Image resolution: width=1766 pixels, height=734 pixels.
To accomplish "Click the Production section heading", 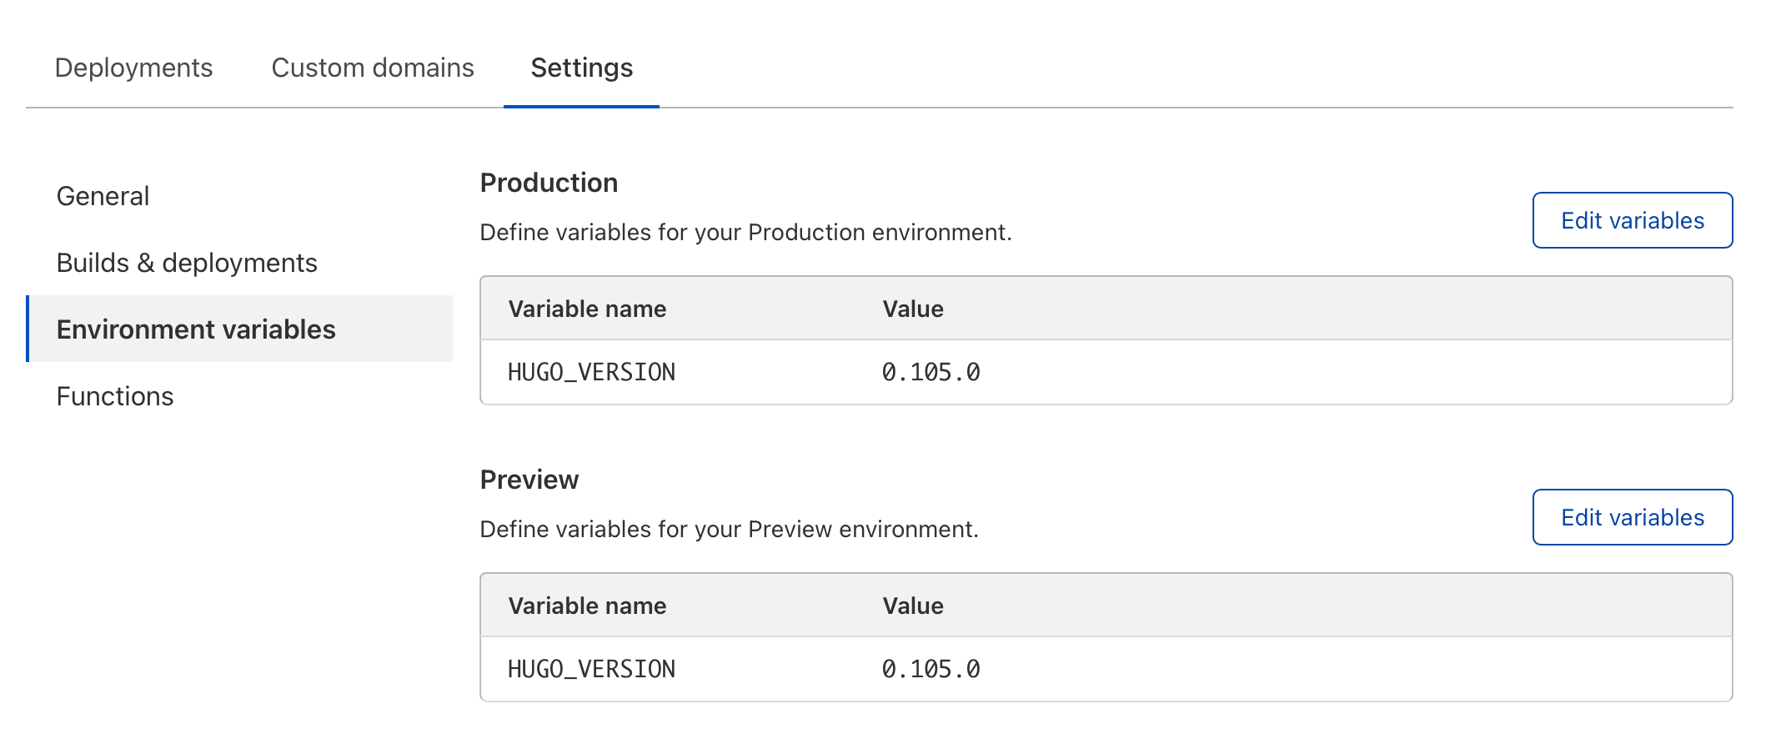I will click(549, 183).
